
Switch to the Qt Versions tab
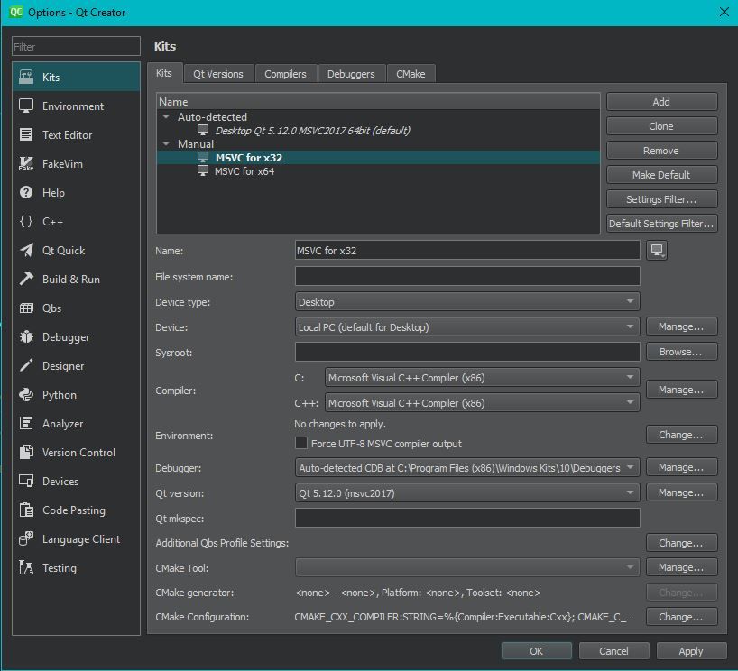pos(218,74)
